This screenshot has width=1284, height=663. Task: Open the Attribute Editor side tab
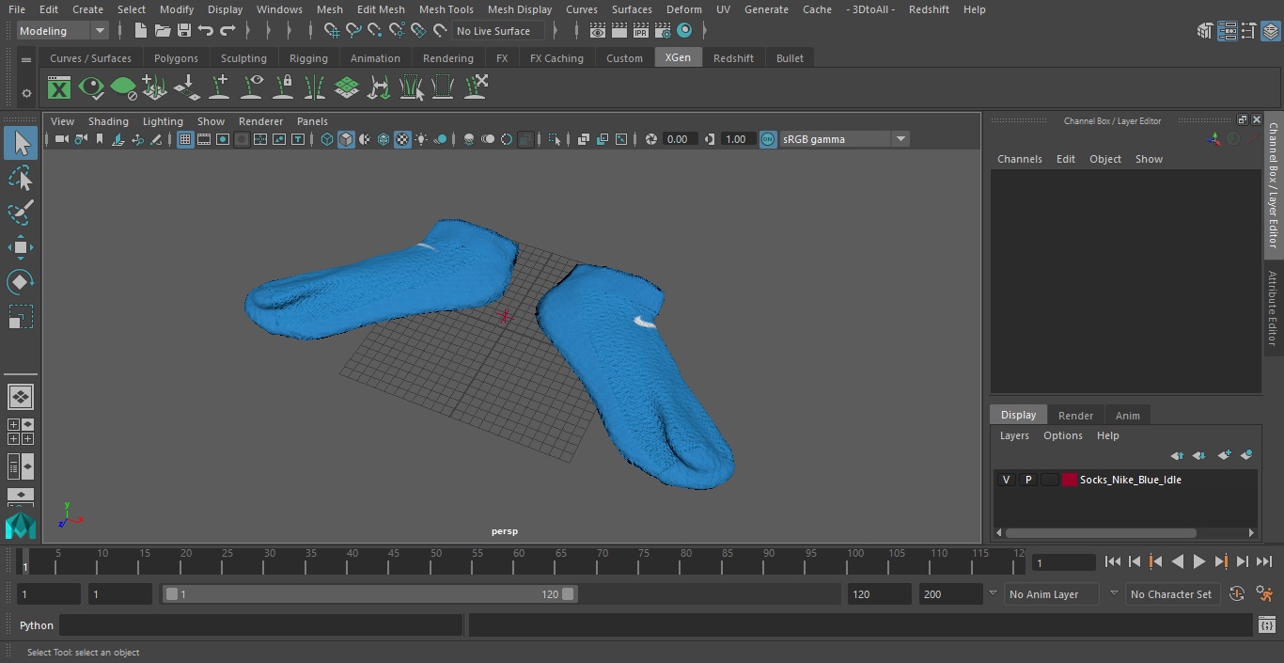[x=1273, y=308]
